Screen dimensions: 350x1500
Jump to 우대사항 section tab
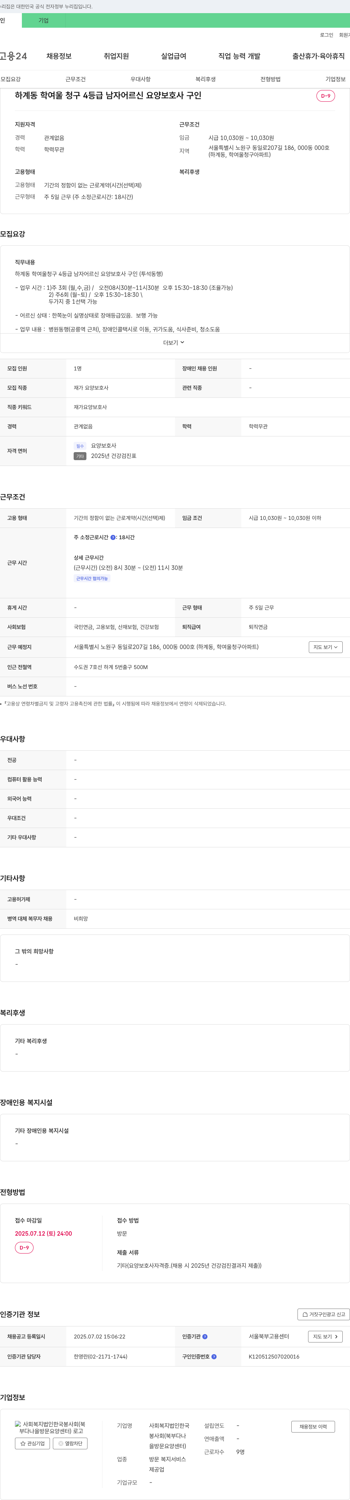pos(140,79)
